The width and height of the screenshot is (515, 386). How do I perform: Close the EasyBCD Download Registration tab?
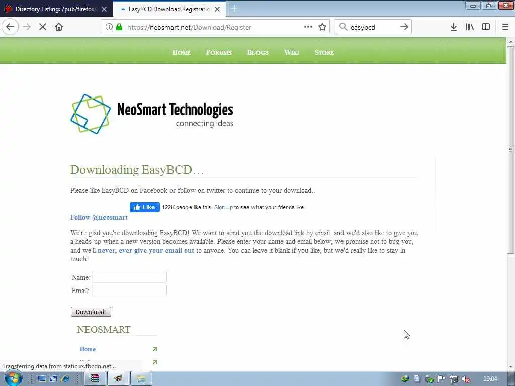pos(217,9)
